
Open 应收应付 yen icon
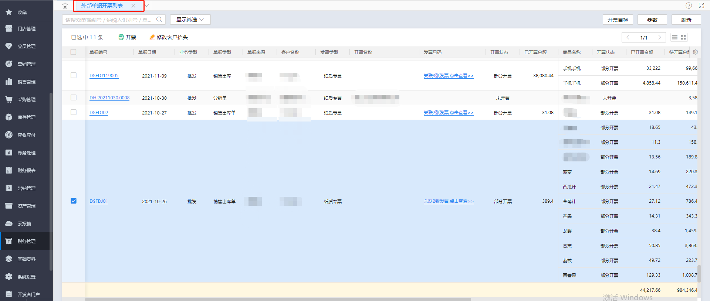[9, 135]
